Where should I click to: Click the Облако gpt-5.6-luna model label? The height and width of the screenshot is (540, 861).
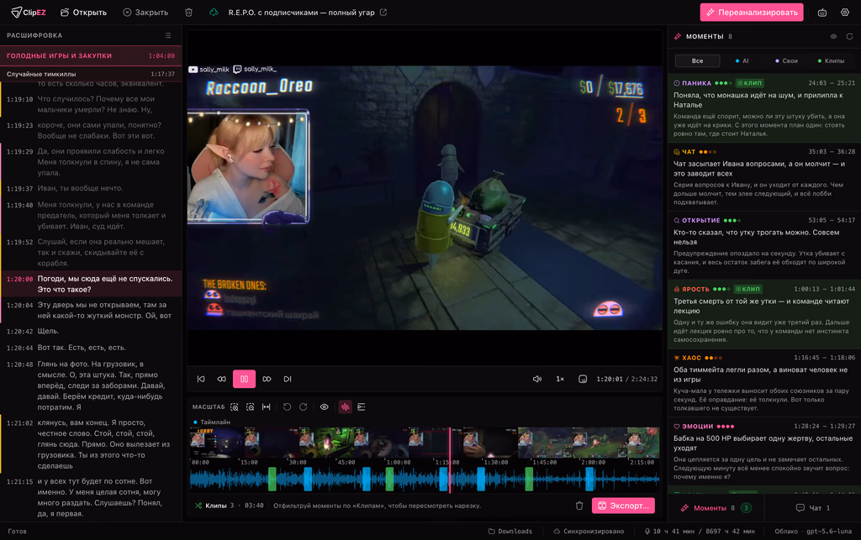pos(813,532)
